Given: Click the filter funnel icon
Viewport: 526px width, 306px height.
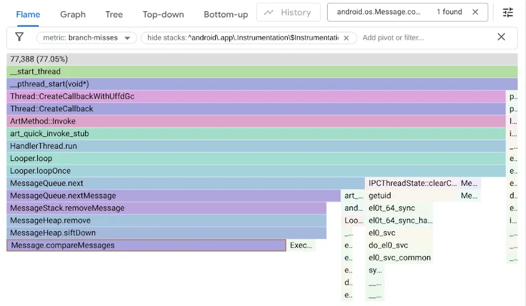Looking at the screenshot, I should tap(19, 37).
